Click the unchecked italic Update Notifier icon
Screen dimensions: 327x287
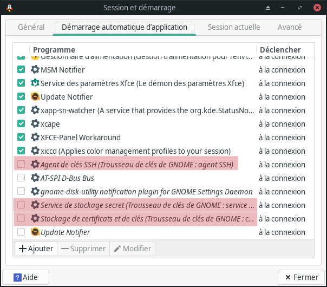coord(35,232)
